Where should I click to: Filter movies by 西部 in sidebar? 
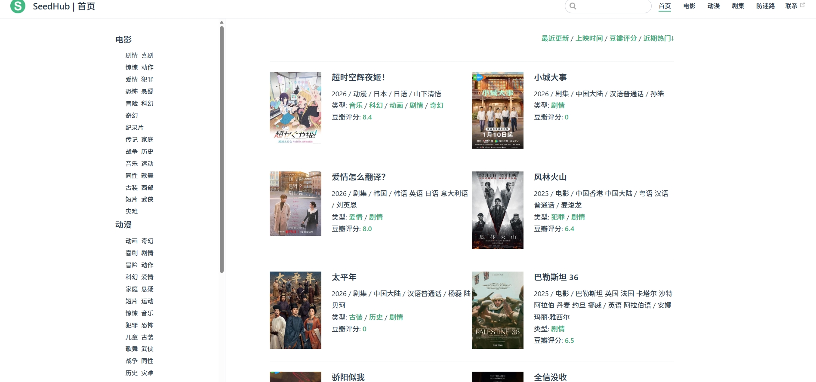click(x=147, y=188)
